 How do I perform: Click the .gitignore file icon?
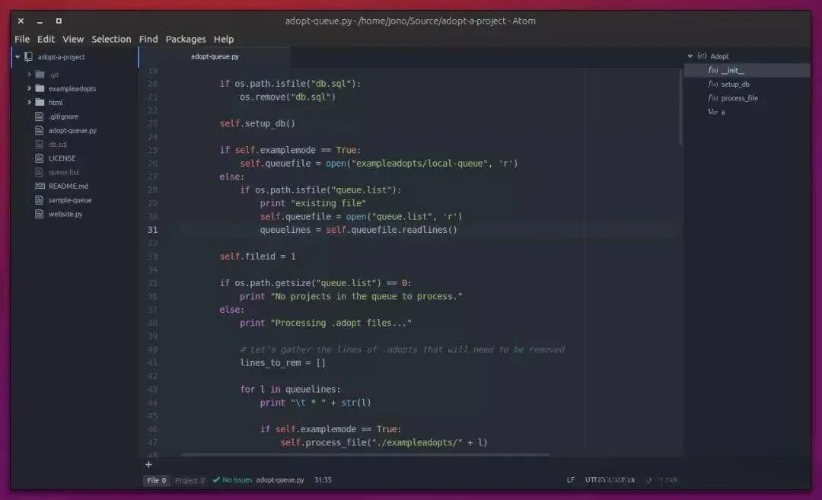tap(40, 116)
